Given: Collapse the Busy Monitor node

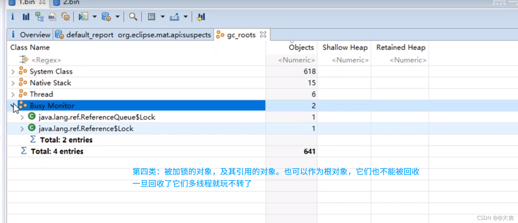Looking at the screenshot, I should pyautogui.click(x=13, y=106).
